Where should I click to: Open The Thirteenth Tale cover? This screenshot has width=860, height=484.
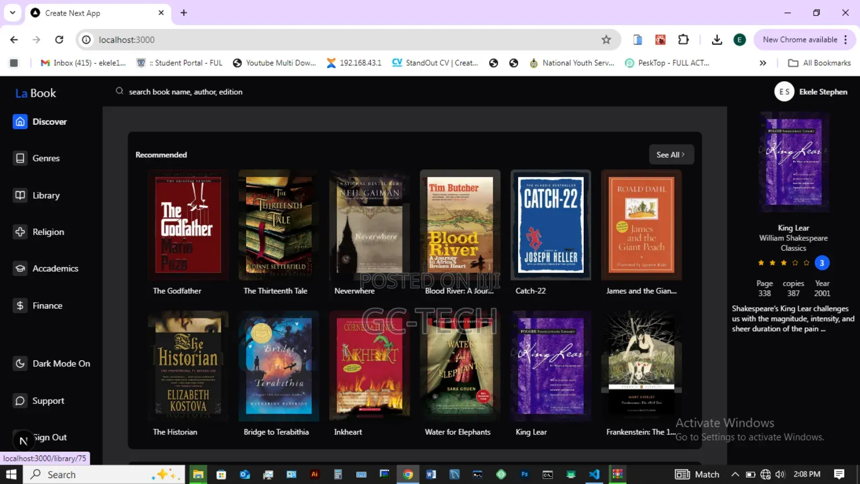pyautogui.click(x=278, y=225)
